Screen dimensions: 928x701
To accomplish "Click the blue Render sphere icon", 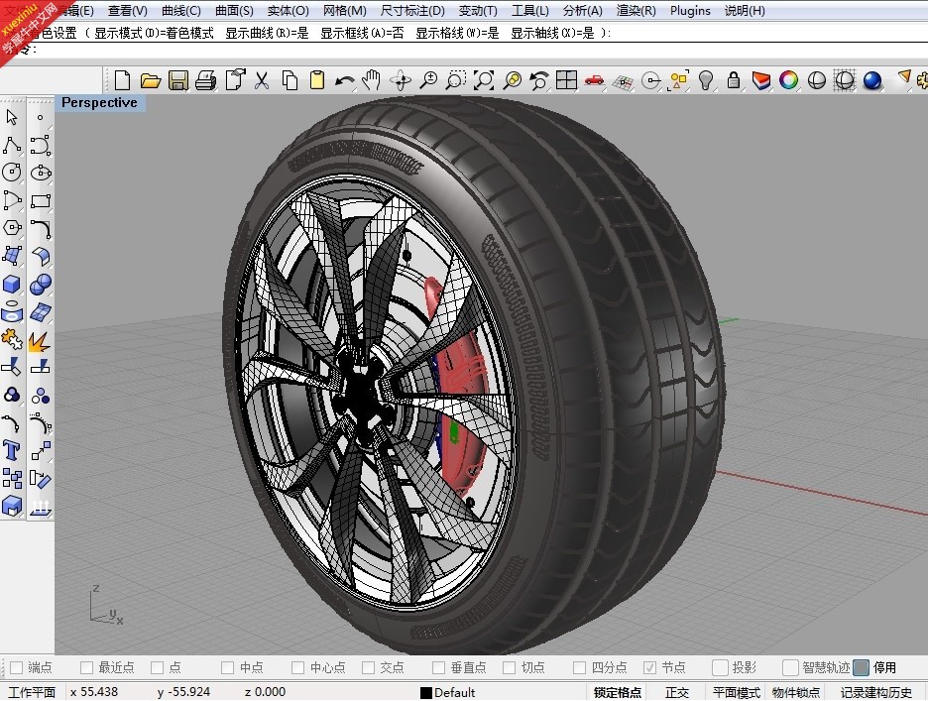I will pyautogui.click(x=872, y=80).
